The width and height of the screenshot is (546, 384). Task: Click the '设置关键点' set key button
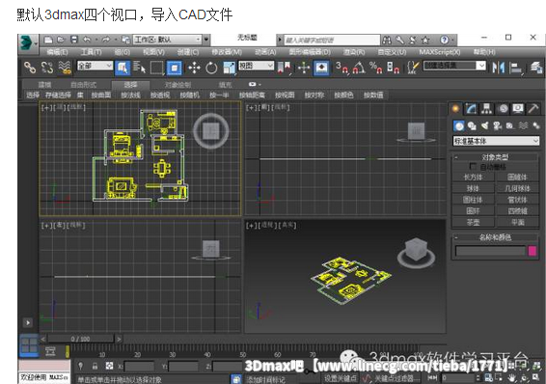point(341,378)
